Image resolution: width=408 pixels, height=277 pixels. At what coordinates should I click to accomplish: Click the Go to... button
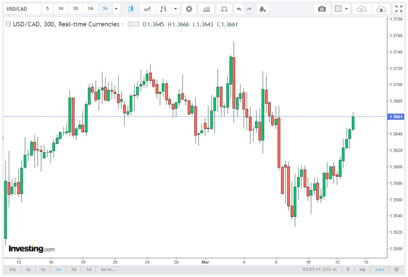coord(108,269)
